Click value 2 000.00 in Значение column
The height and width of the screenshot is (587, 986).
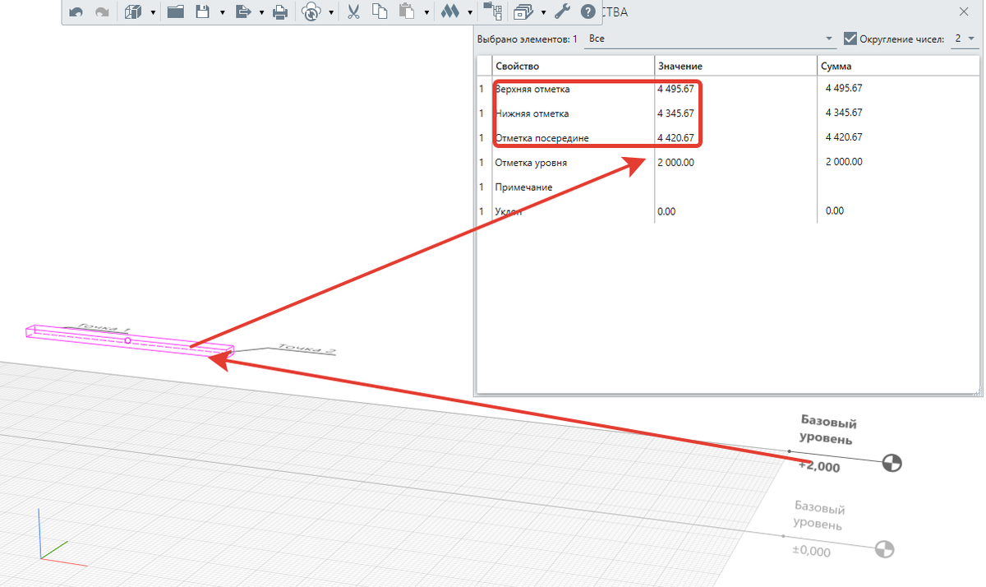676,163
